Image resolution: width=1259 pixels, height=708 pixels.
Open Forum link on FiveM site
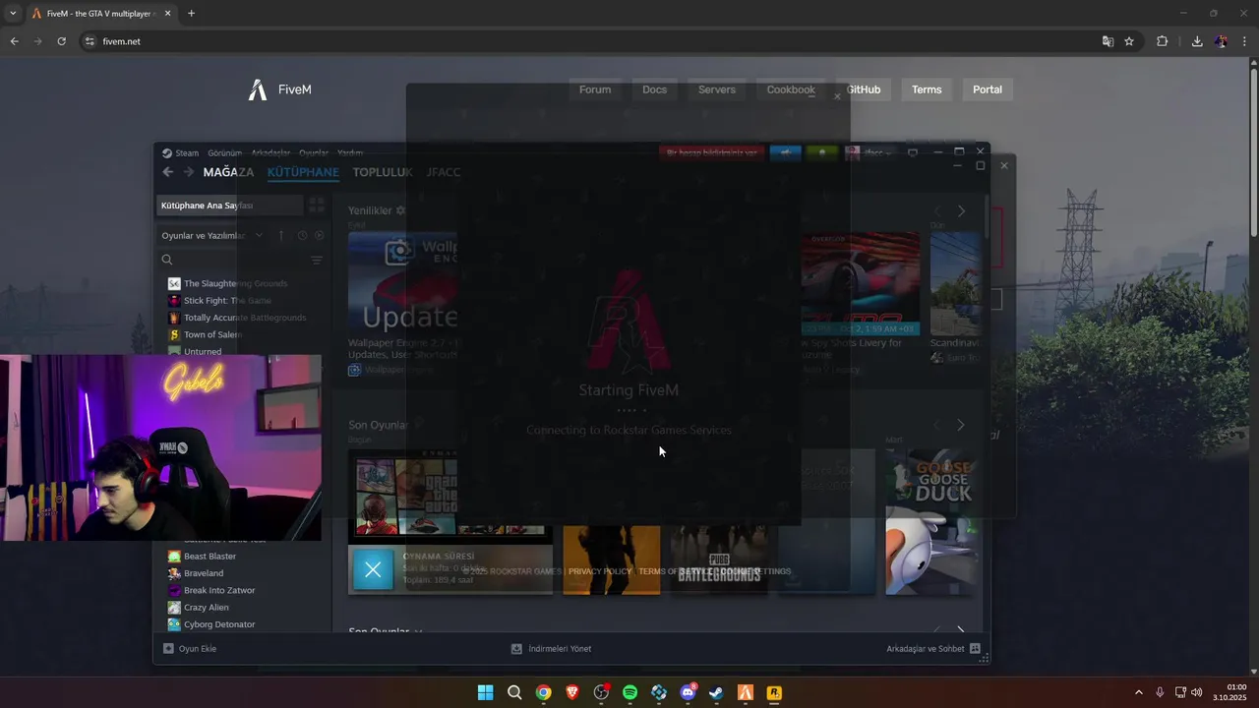coord(595,89)
